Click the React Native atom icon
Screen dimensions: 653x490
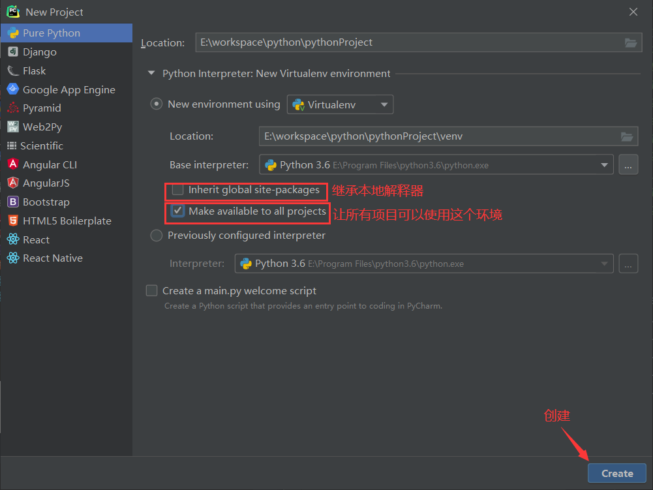coord(13,258)
